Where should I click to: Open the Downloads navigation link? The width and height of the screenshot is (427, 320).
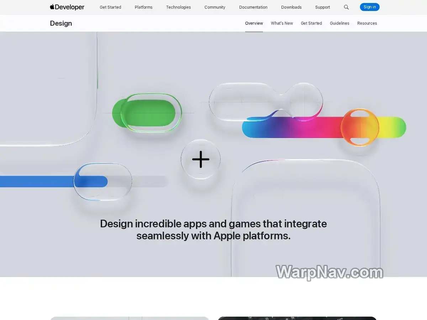point(291,7)
